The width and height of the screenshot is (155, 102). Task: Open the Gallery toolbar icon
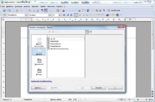coord(97,10)
